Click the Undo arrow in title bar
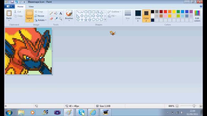 pos(16,2)
